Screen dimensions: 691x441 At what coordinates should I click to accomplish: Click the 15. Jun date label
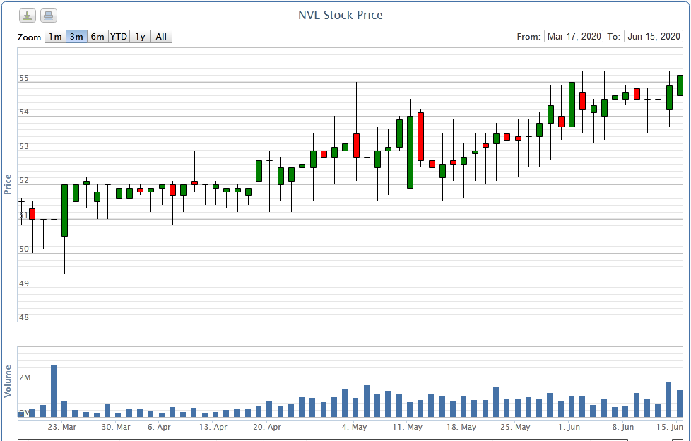click(670, 427)
